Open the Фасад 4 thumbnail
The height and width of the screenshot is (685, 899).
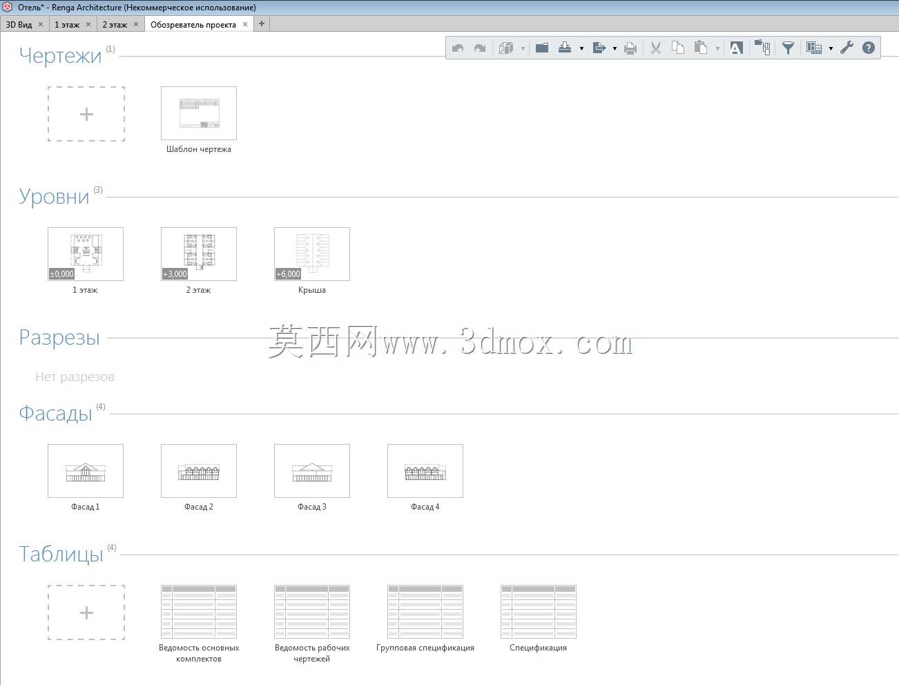click(x=425, y=471)
